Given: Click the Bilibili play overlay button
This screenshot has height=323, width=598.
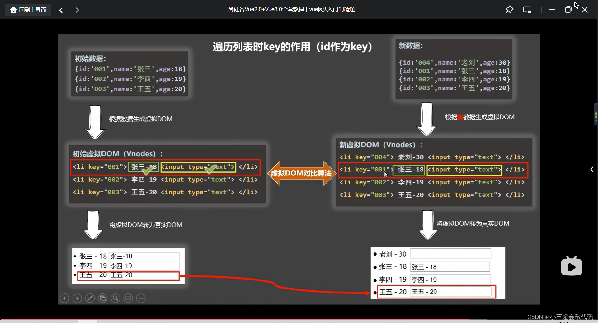Looking at the screenshot, I should (571, 266).
